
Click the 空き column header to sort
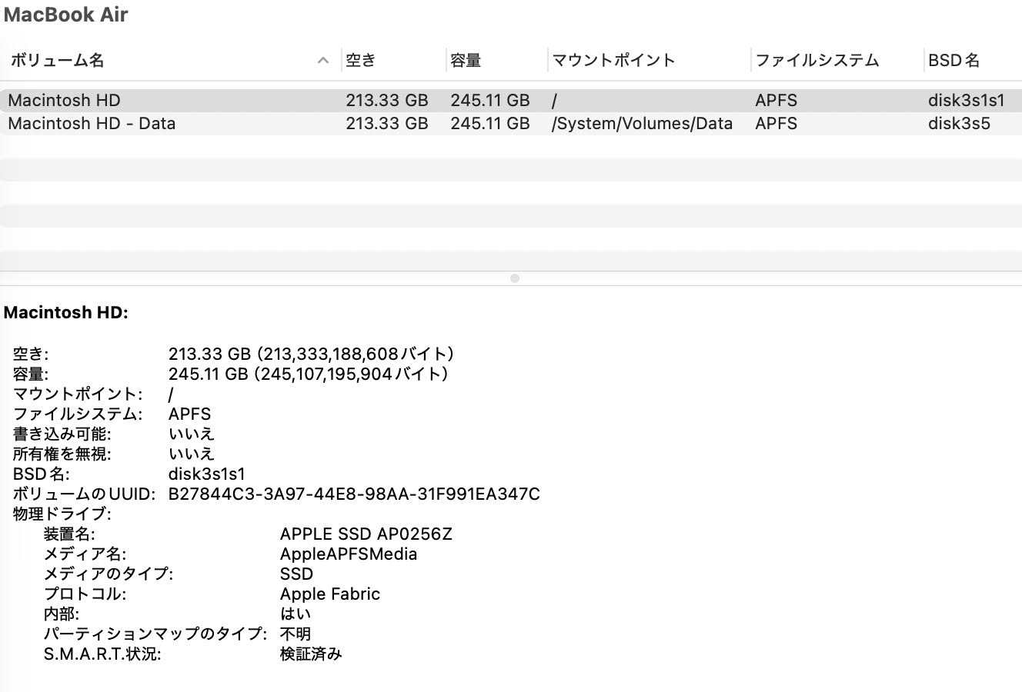[x=362, y=60]
